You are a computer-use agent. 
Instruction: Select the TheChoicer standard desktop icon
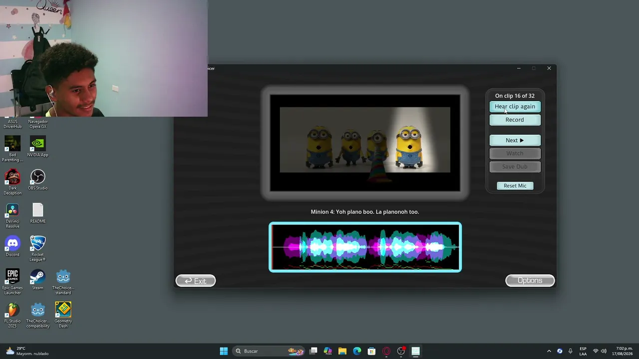pyautogui.click(x=63, y=282)
